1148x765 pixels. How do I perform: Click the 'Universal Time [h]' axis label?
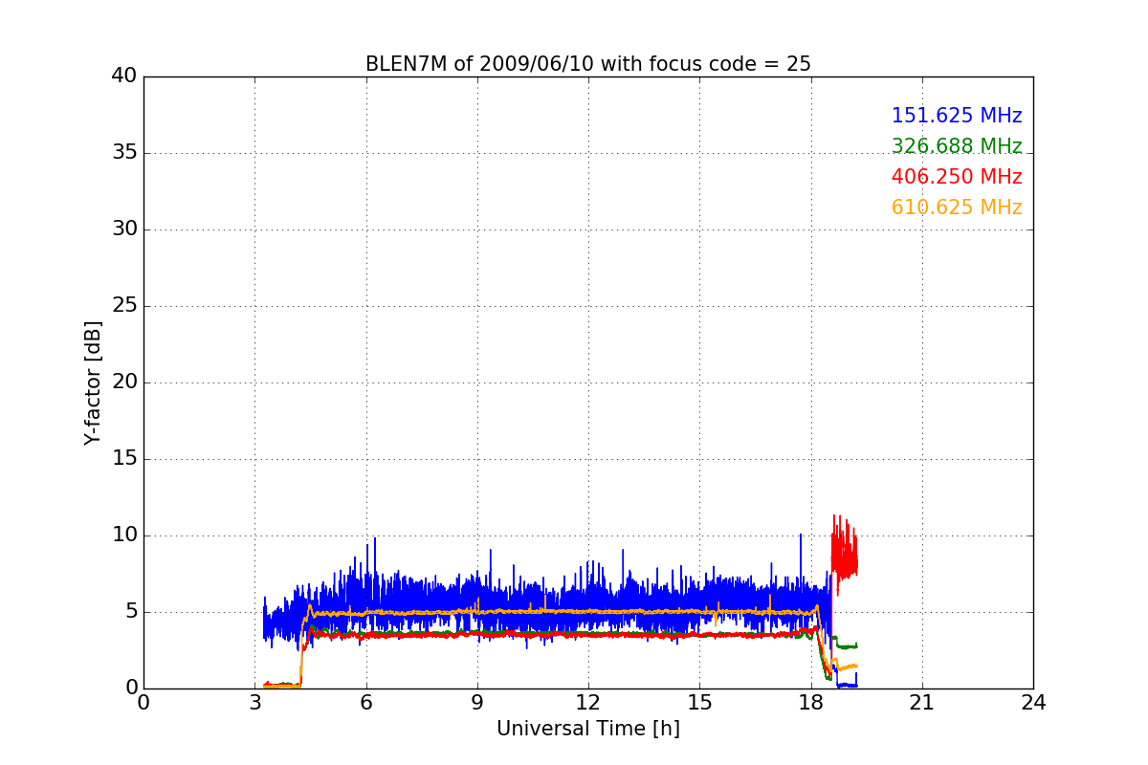coord(588,729)
